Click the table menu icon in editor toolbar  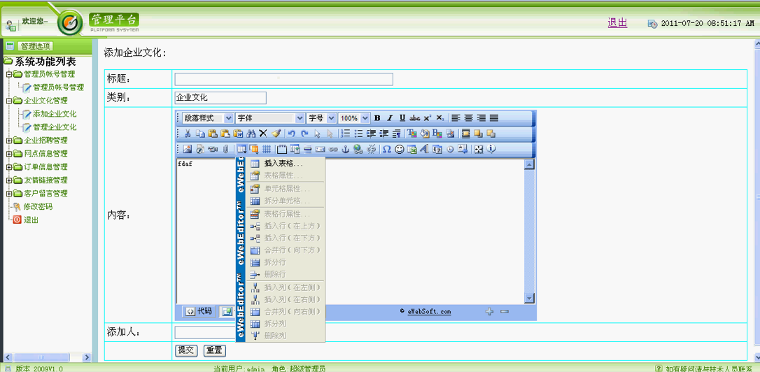[242, 149]
